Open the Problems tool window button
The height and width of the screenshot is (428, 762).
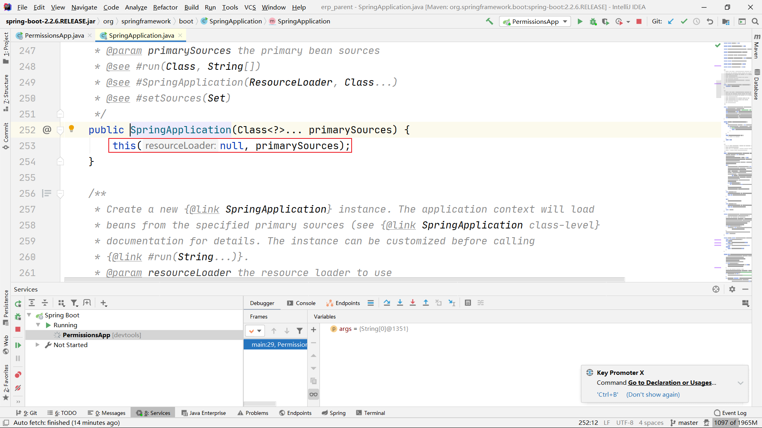tap(253, 413)
